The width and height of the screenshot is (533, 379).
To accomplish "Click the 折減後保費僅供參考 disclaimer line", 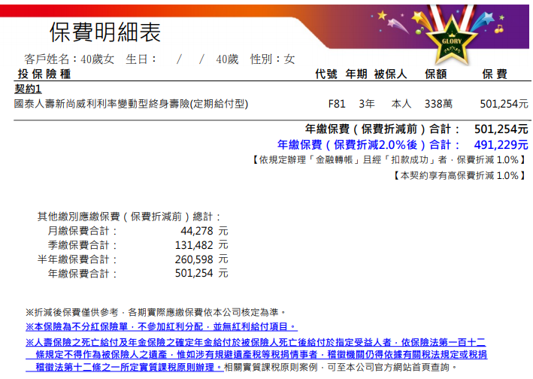I will click(156, 312).
